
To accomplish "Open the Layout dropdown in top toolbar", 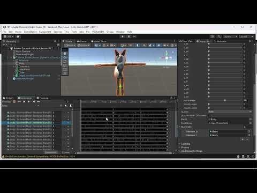I will pyautogui.click(x=246, y=36).
